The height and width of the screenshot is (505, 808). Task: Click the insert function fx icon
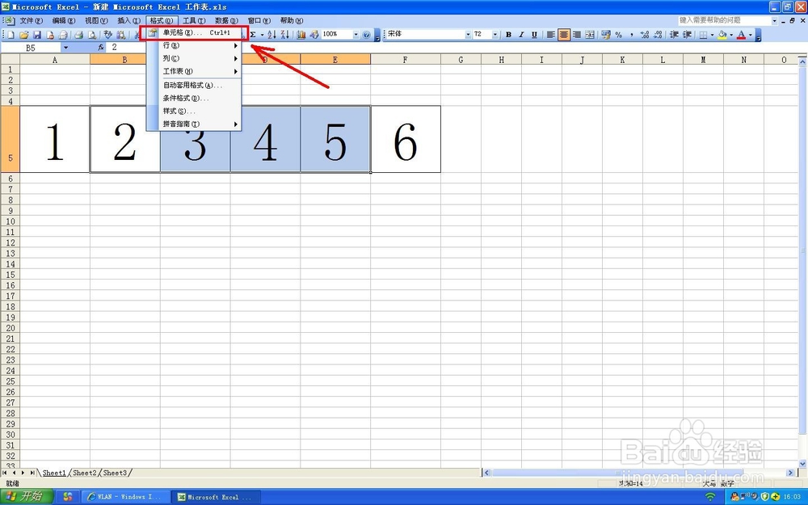coord(101,48)
